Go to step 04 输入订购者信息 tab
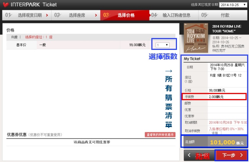The height and width of the screenshot is (162, 249). (174, 15)
